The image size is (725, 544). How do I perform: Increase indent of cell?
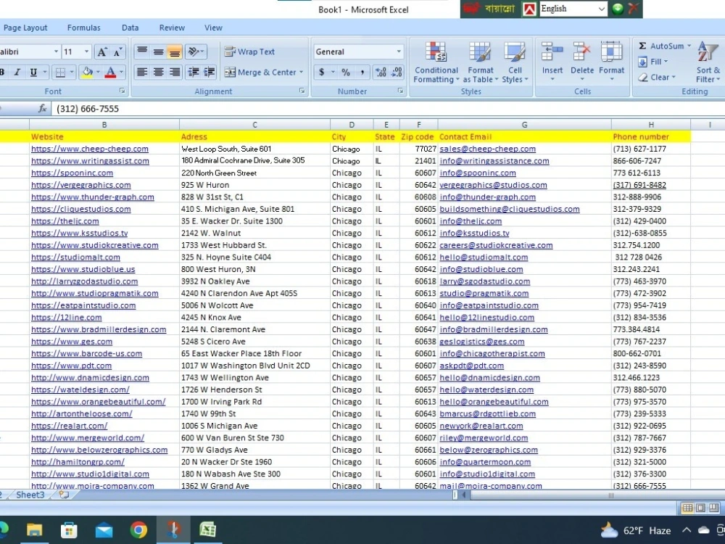point(210,72)
